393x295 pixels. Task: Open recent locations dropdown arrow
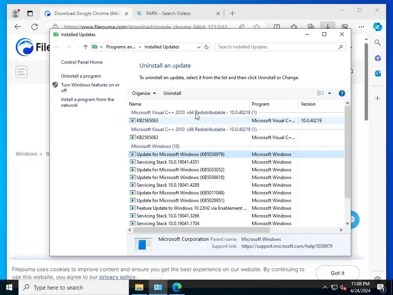[x=78, y=47]
